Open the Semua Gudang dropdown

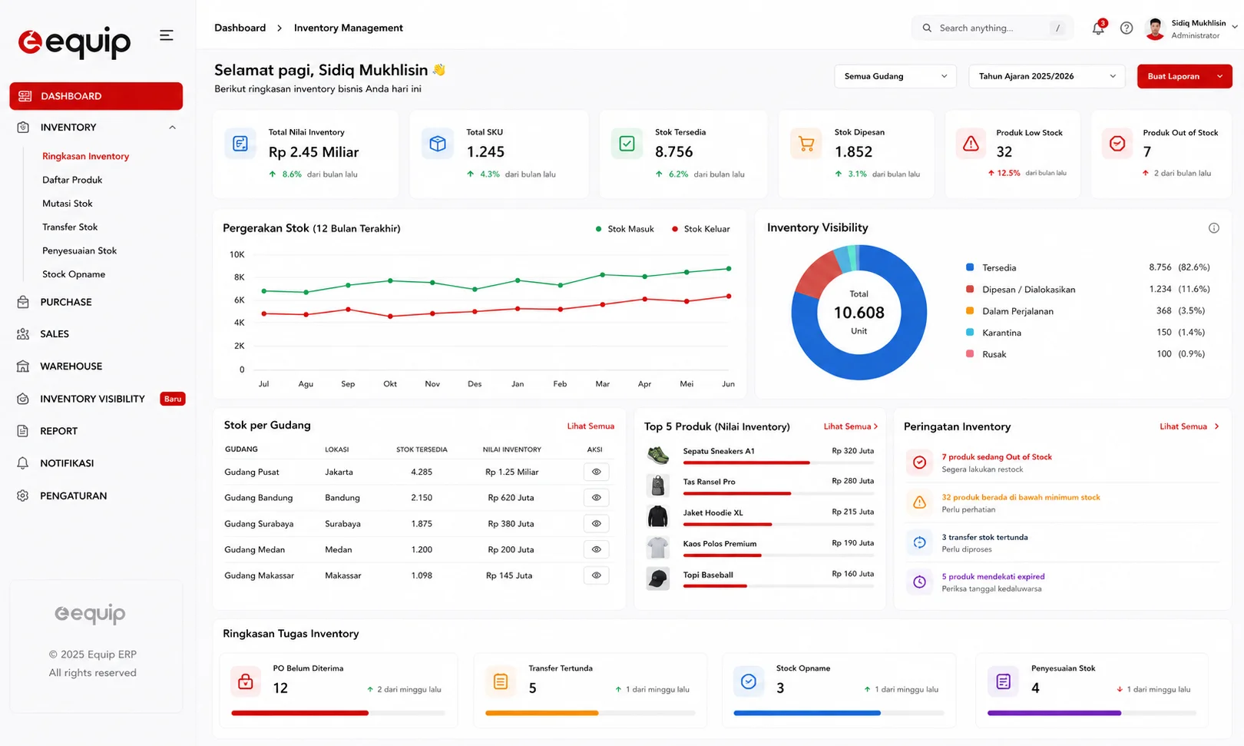click(895, 76)
